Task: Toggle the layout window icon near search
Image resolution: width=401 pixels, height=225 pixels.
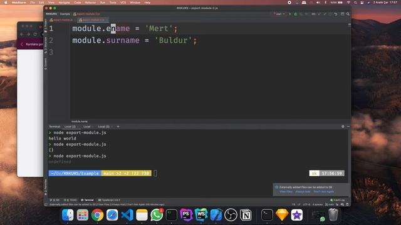Action: coord(342,14)
